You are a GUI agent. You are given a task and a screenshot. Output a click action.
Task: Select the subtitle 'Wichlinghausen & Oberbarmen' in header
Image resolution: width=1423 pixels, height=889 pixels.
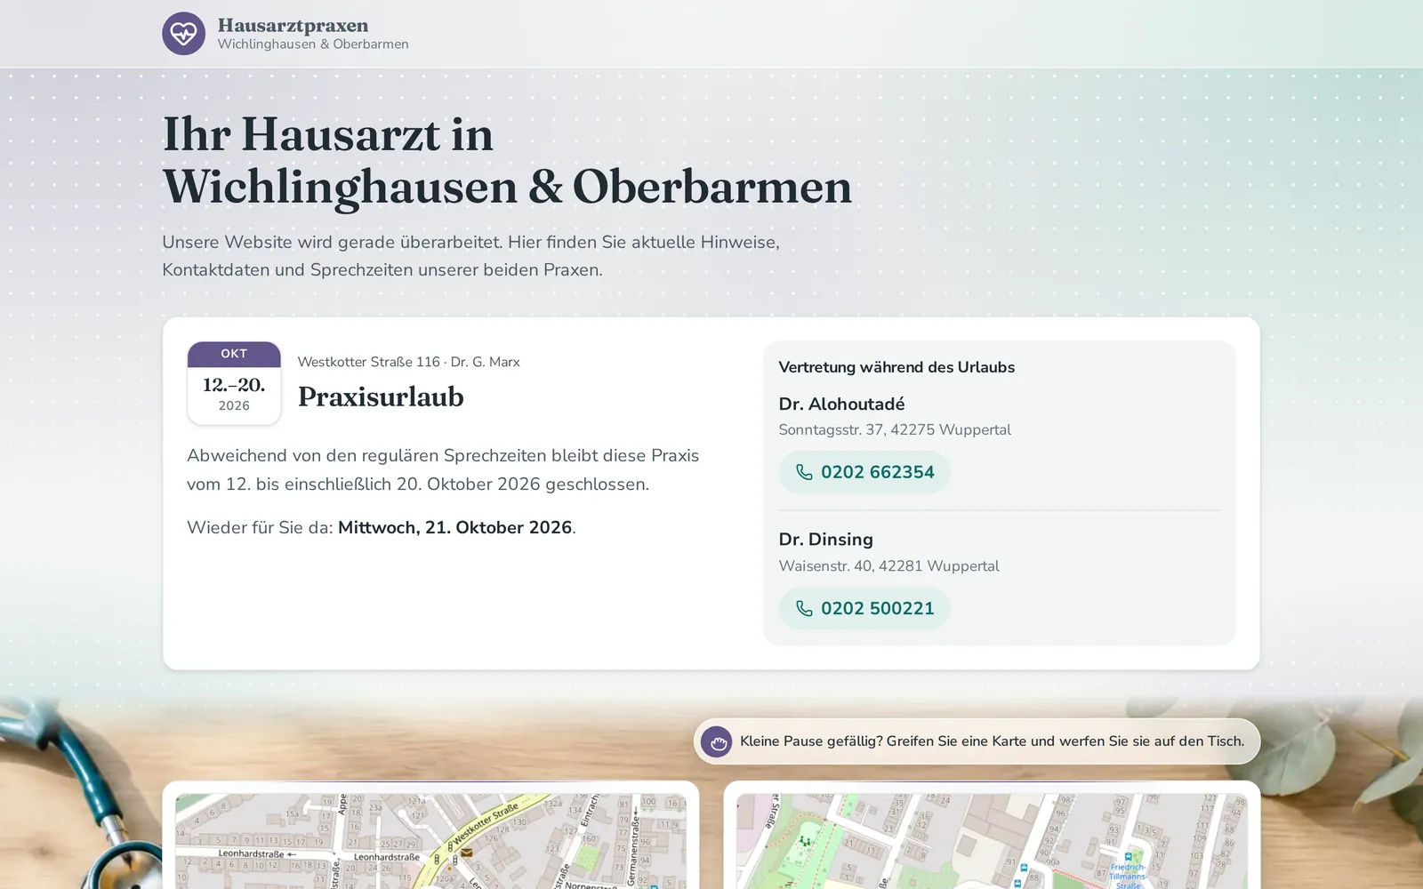313,44
